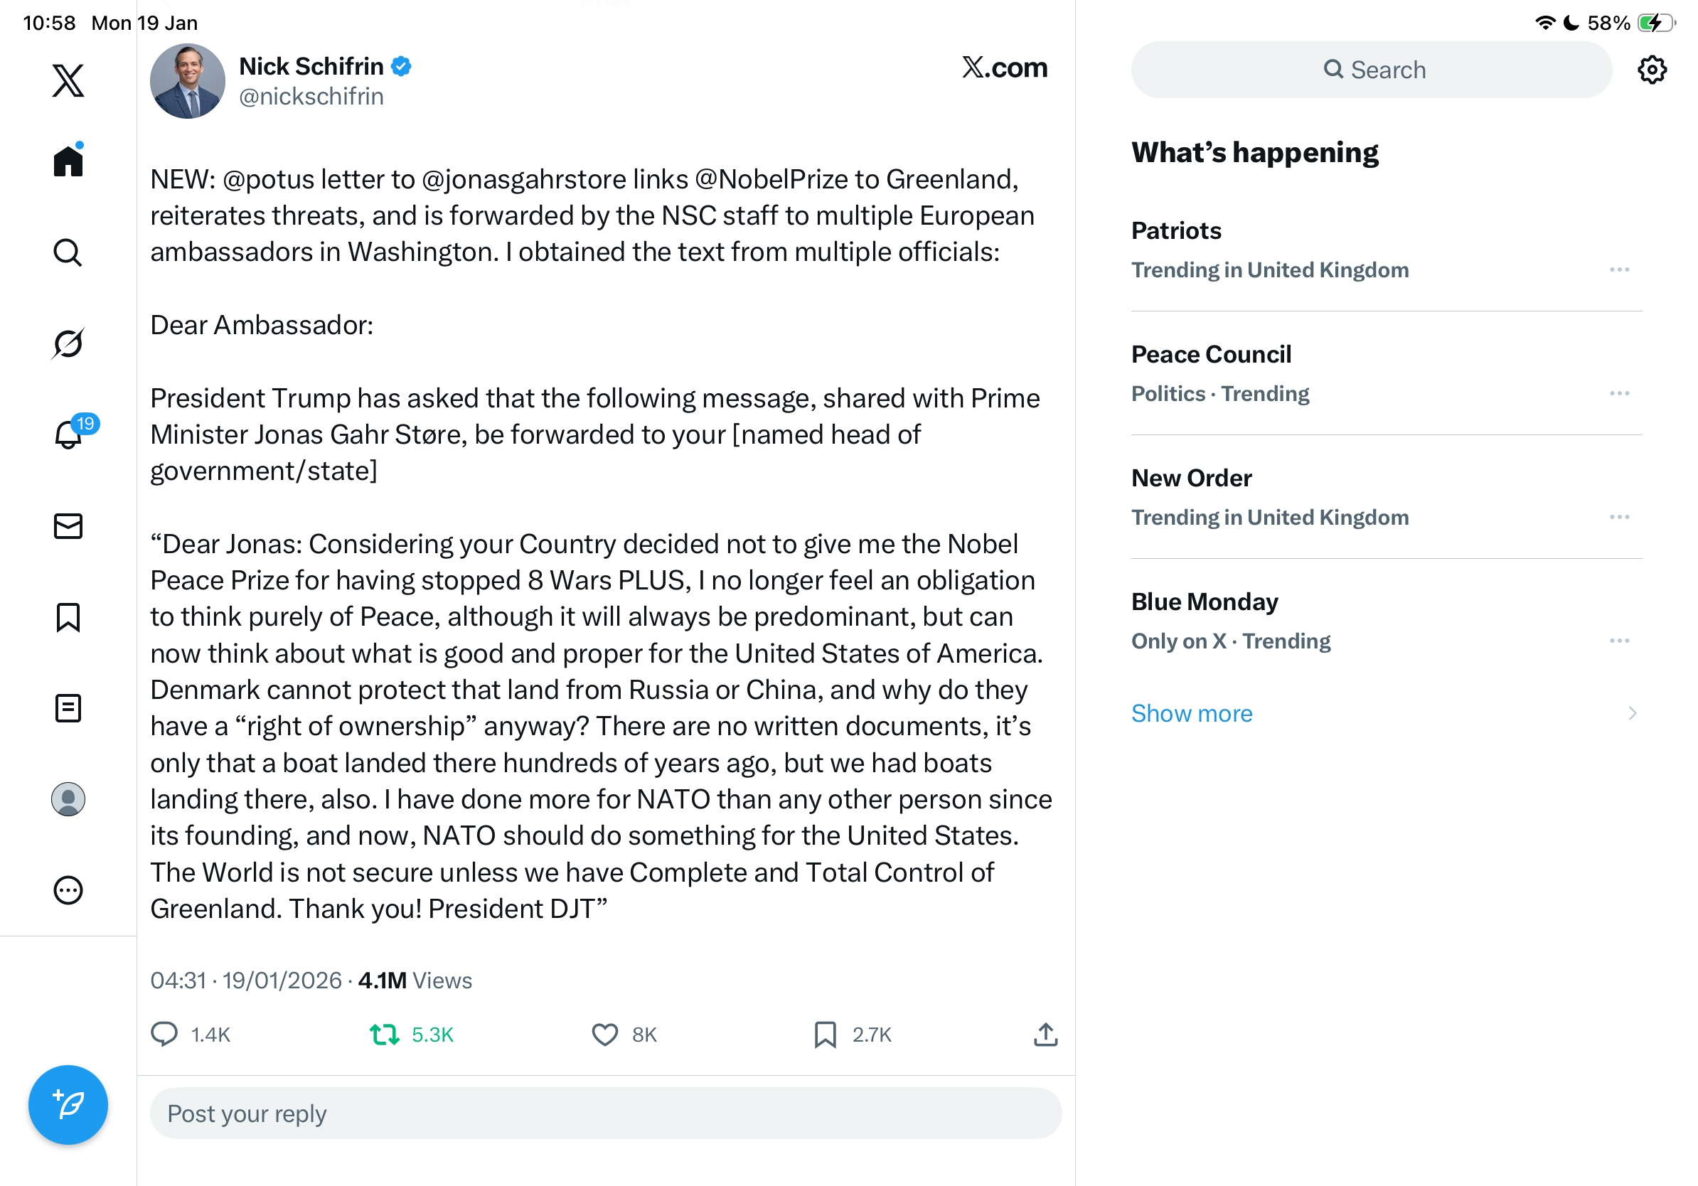The image size is (1698, 1186).
Task: Open the New Order trending topic
Action: (x=1191, y=479)
